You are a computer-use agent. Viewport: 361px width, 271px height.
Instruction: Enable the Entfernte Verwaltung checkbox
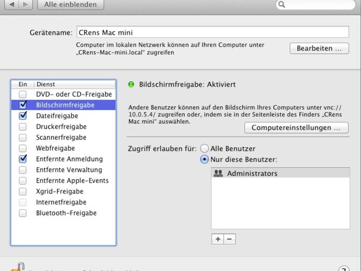tap(23, 170)
